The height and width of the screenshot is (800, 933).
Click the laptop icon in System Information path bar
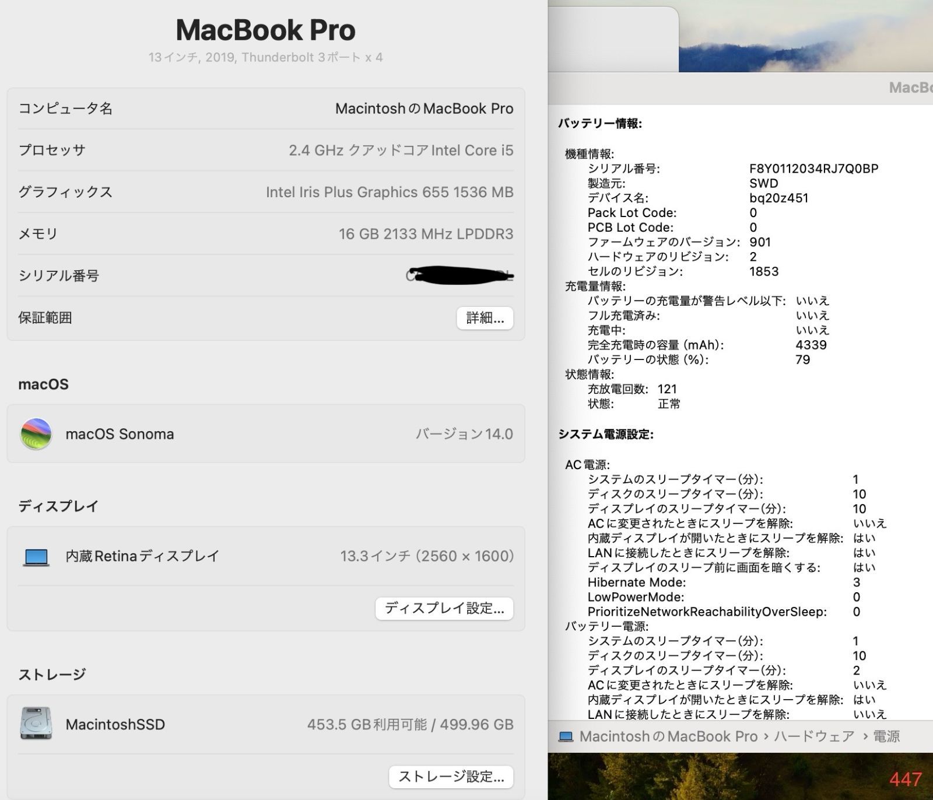click(x=566, y=736)
